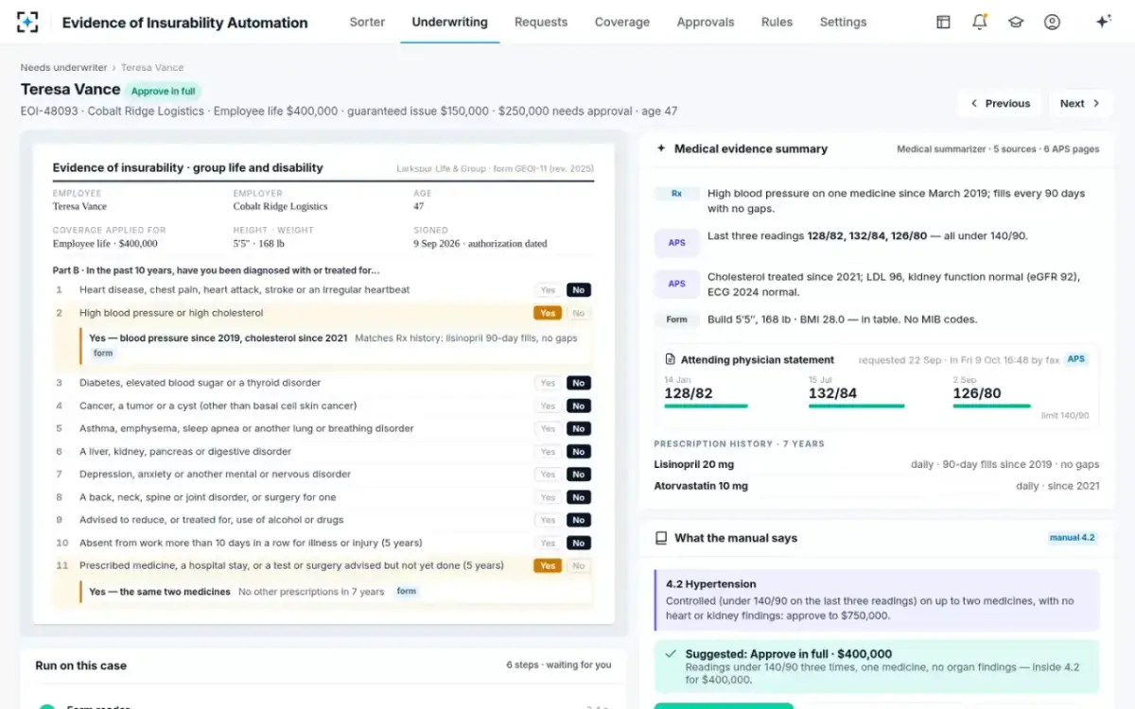Open the Sorter tab
The image size is (1135, 709).
tap(367, 22)
